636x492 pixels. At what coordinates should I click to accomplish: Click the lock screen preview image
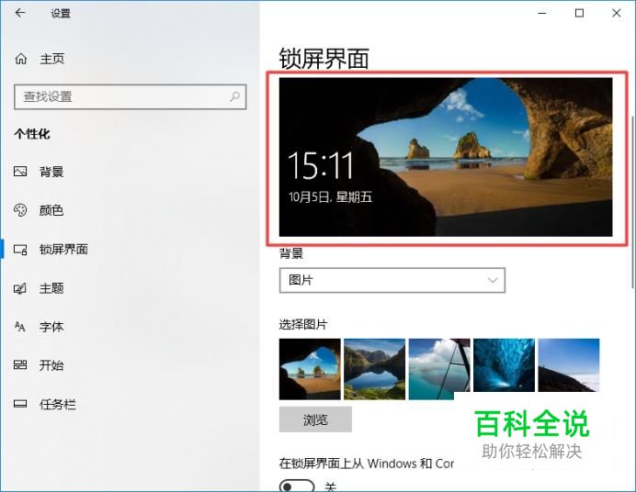(x=446, y=157)
